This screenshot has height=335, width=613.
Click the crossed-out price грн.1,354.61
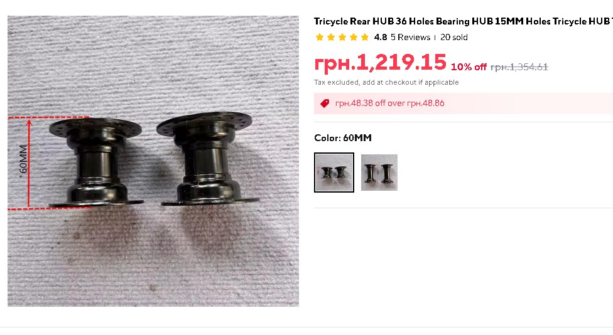(x=519, y=66)
